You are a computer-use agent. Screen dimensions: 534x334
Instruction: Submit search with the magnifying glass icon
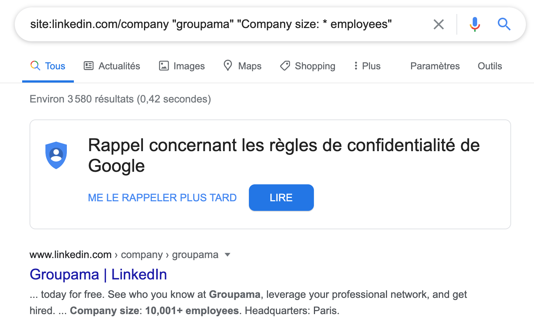click(x=504, y=24)
